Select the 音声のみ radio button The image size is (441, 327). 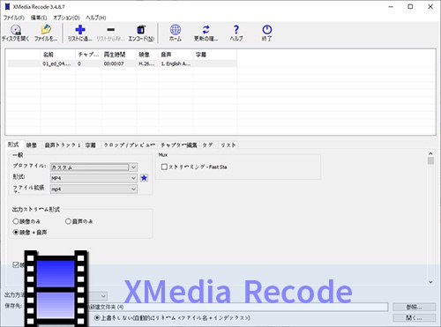tap(68, 221)
